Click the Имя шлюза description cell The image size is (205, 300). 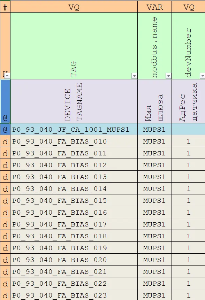(x=155, y=101)
